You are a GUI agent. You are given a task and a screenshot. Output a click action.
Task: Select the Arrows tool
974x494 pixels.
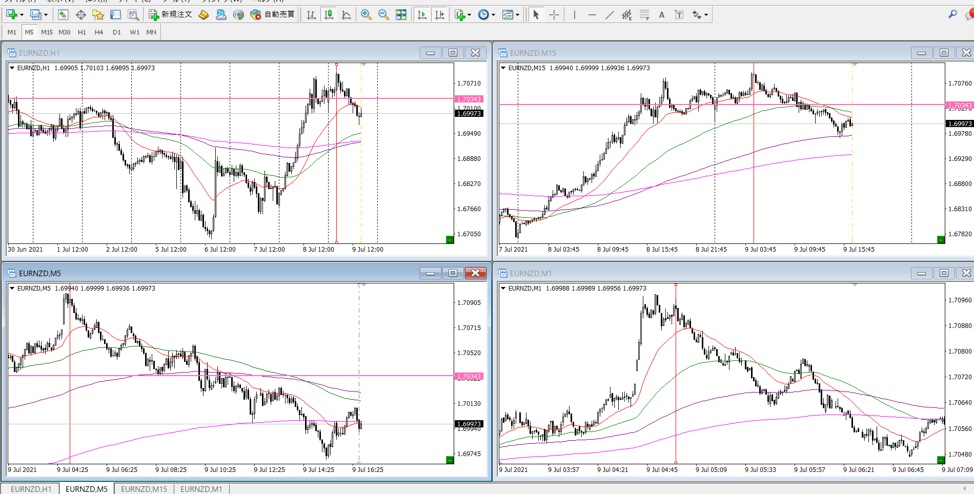point(697,14)
